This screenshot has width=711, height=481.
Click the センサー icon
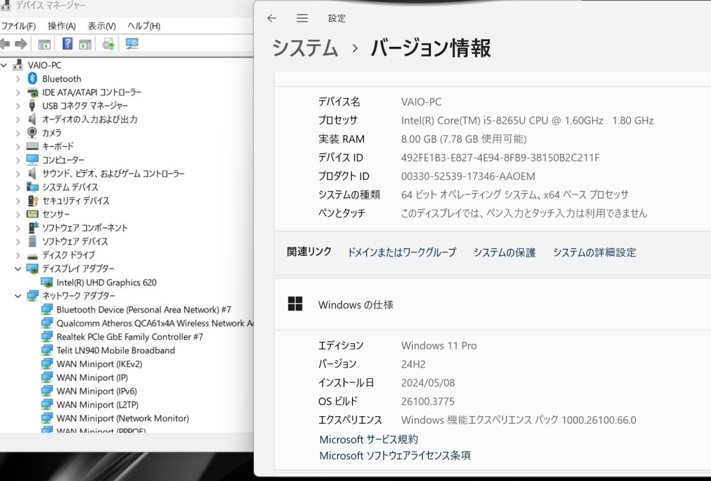(x=32, y=214)
